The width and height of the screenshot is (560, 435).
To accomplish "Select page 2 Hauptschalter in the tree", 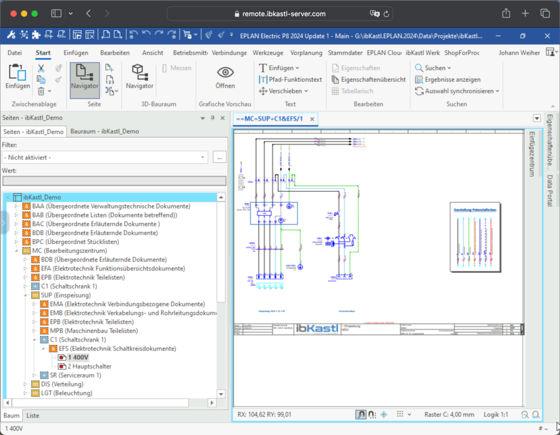I will coord(90,366).
